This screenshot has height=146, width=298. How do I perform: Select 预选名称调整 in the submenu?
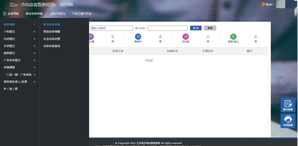(52, 32)
